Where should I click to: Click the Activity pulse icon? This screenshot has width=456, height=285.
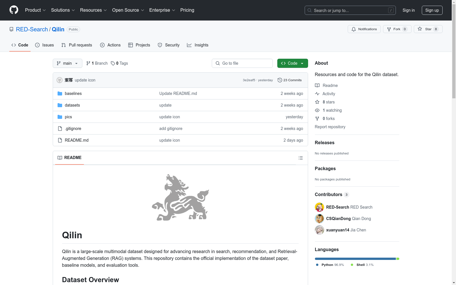pos(317,94)
